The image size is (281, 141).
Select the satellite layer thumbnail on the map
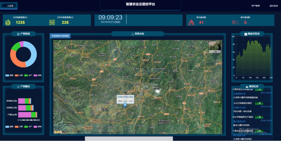pyautogui.click(x=215, y=47)
